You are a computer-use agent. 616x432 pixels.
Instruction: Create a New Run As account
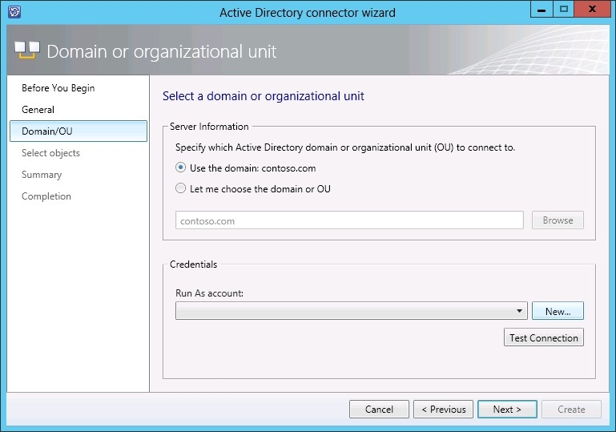pos(558,311)
